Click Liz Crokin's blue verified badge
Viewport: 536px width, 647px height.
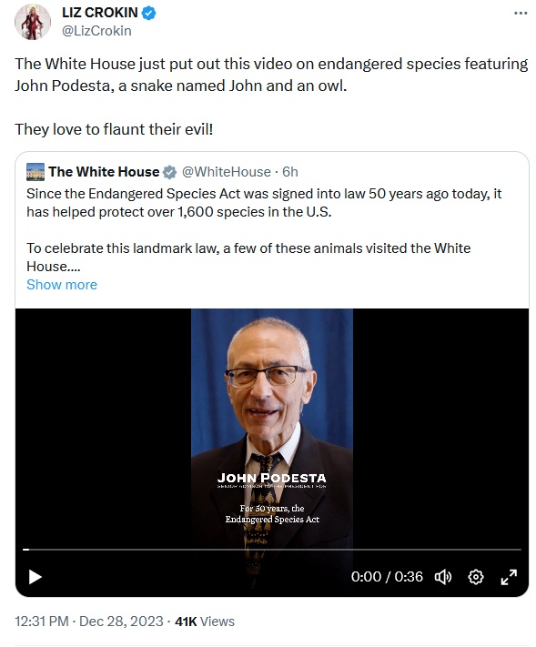149,14
